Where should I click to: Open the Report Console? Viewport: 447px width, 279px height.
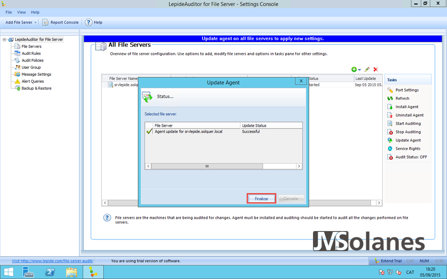tap(60, 22)
